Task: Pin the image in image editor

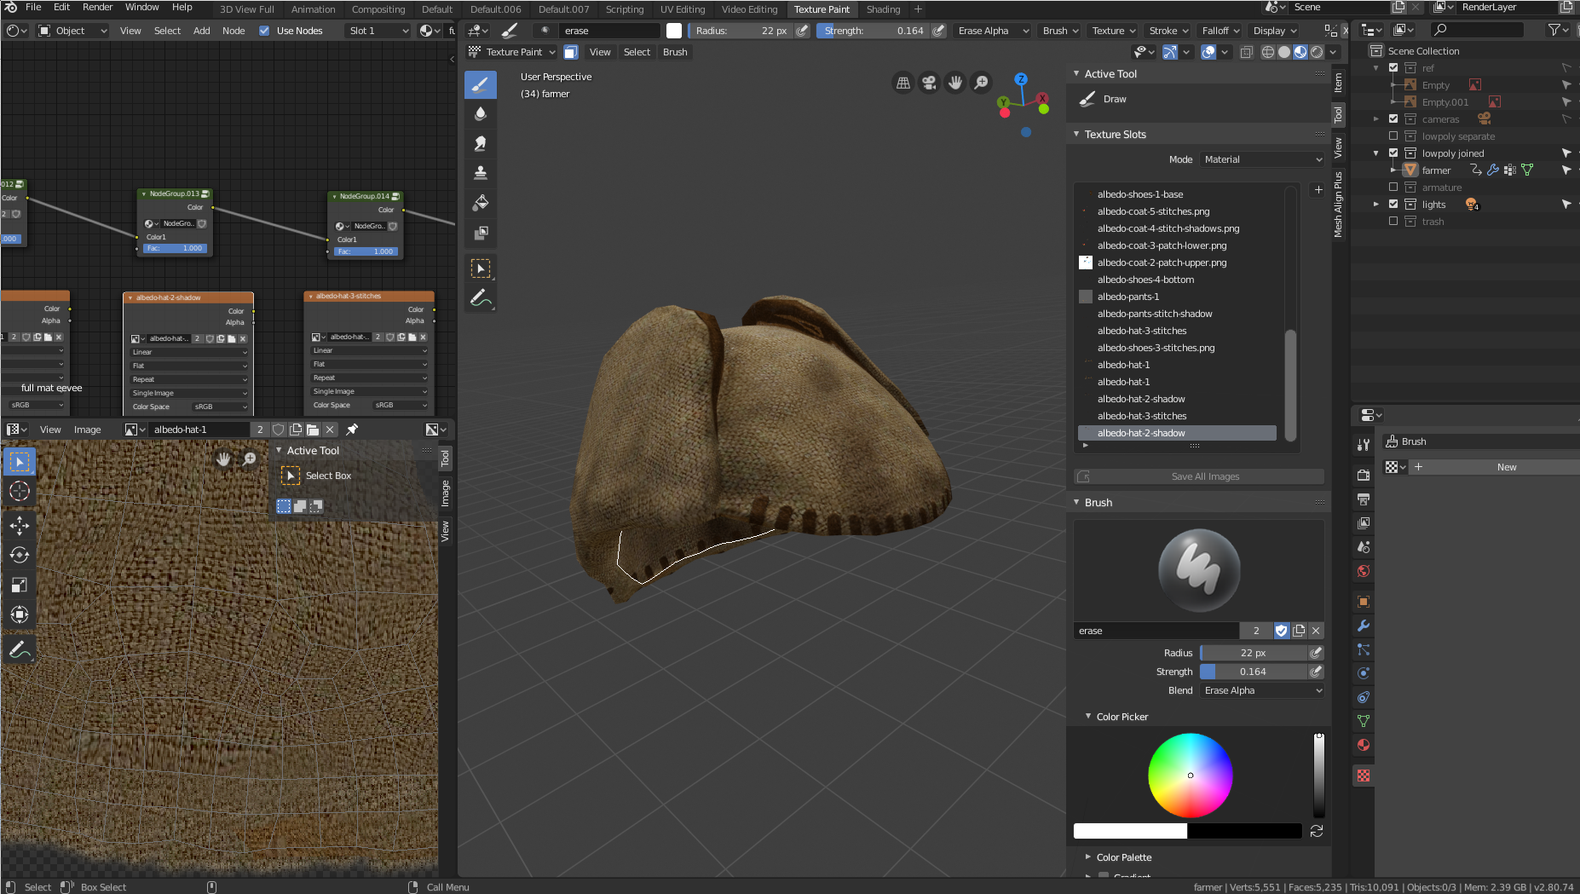Action: click(352, 430)
